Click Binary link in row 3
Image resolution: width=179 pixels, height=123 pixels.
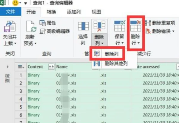(33, 91)
